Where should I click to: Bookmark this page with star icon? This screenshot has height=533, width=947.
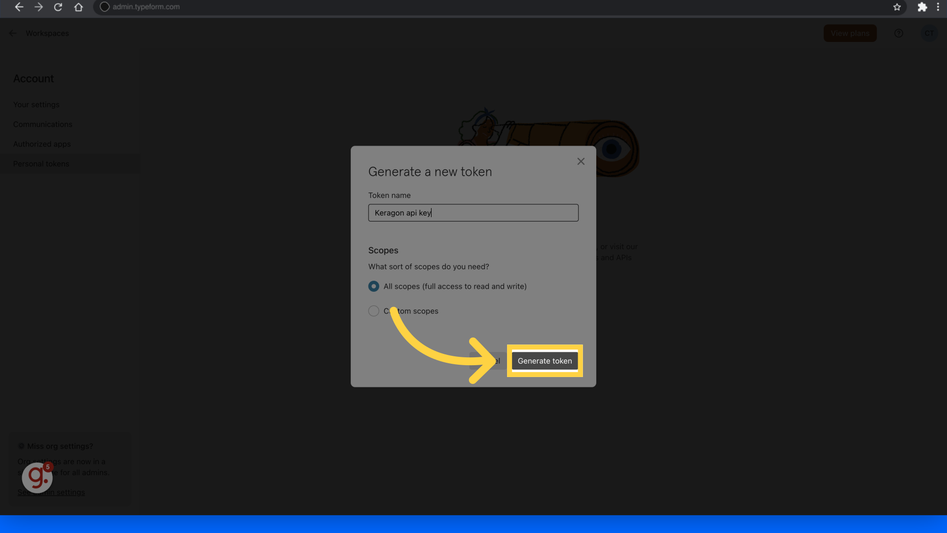(897, 7)
